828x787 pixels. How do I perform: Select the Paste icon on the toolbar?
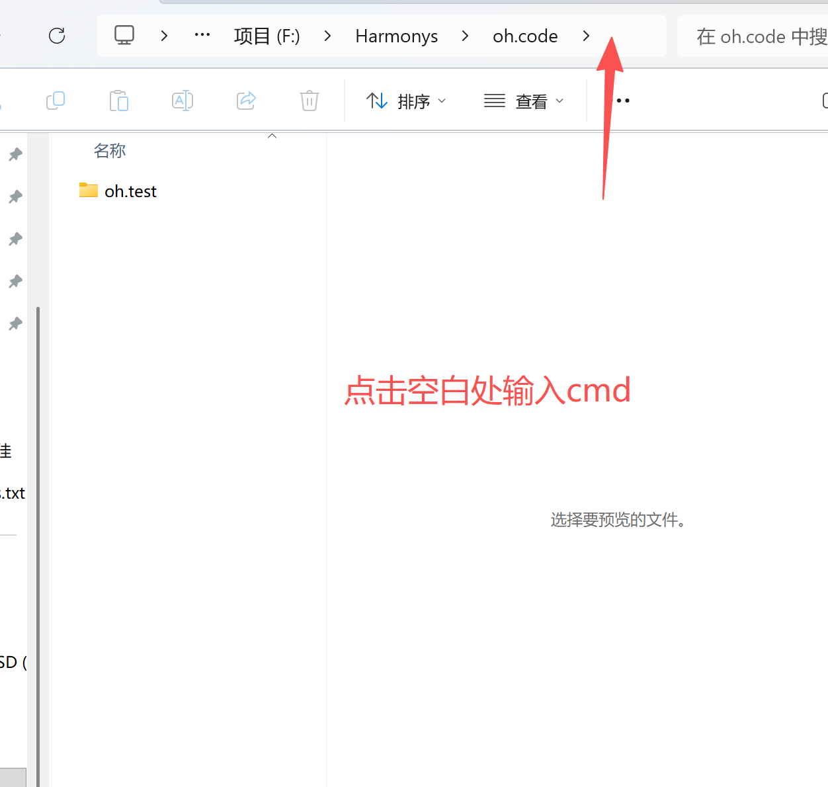pos(119,101)
